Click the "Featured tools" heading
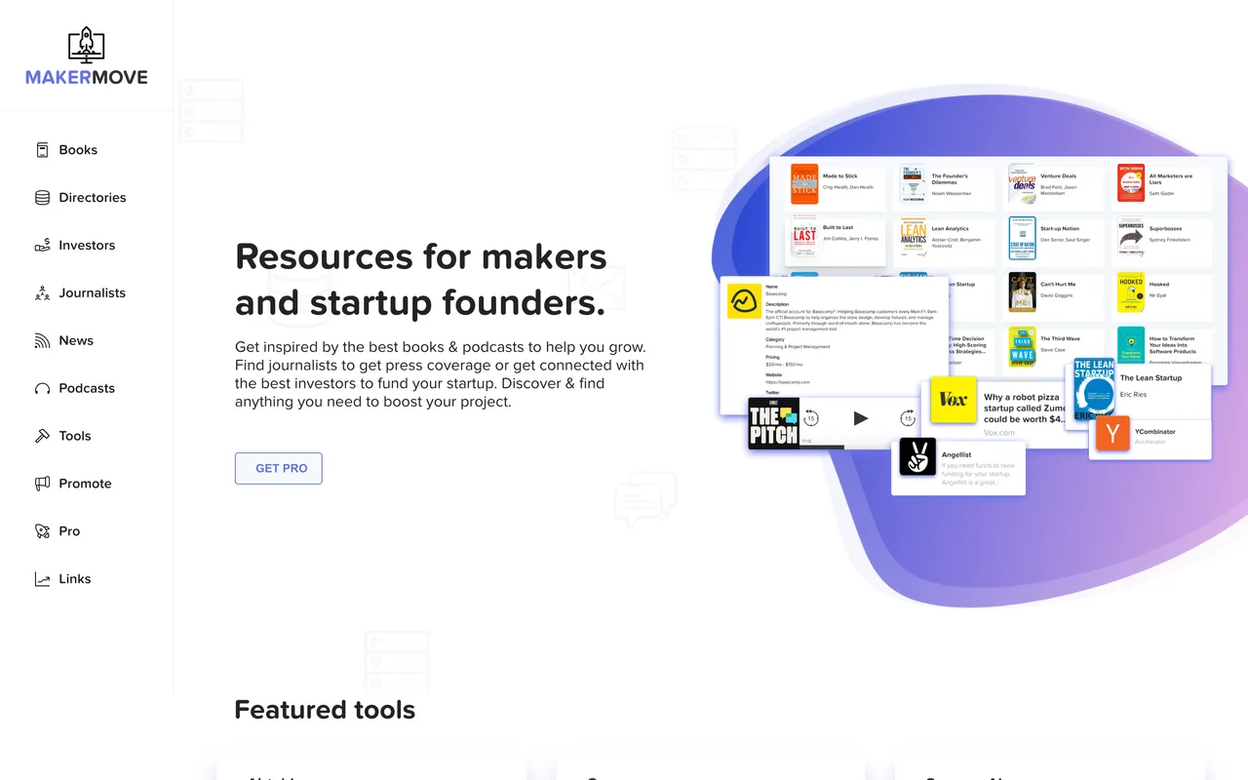The height and width of the screenshot is (780, 1248). click(325, 710)
